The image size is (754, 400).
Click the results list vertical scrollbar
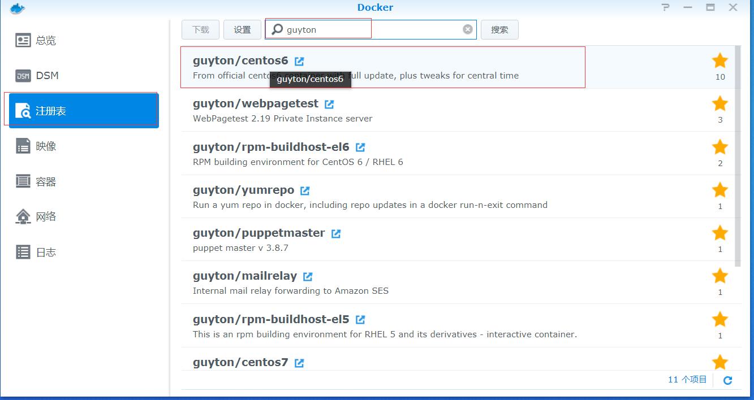tap(738, 156)
